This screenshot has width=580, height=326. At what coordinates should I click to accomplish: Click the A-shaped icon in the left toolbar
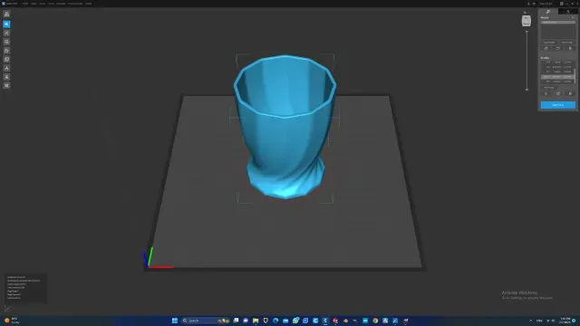[x=6, y=68]
